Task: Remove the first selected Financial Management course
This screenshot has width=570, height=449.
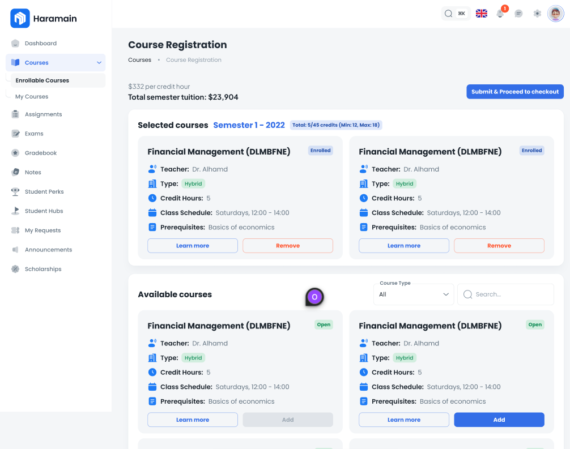Action: pos(288,246)
